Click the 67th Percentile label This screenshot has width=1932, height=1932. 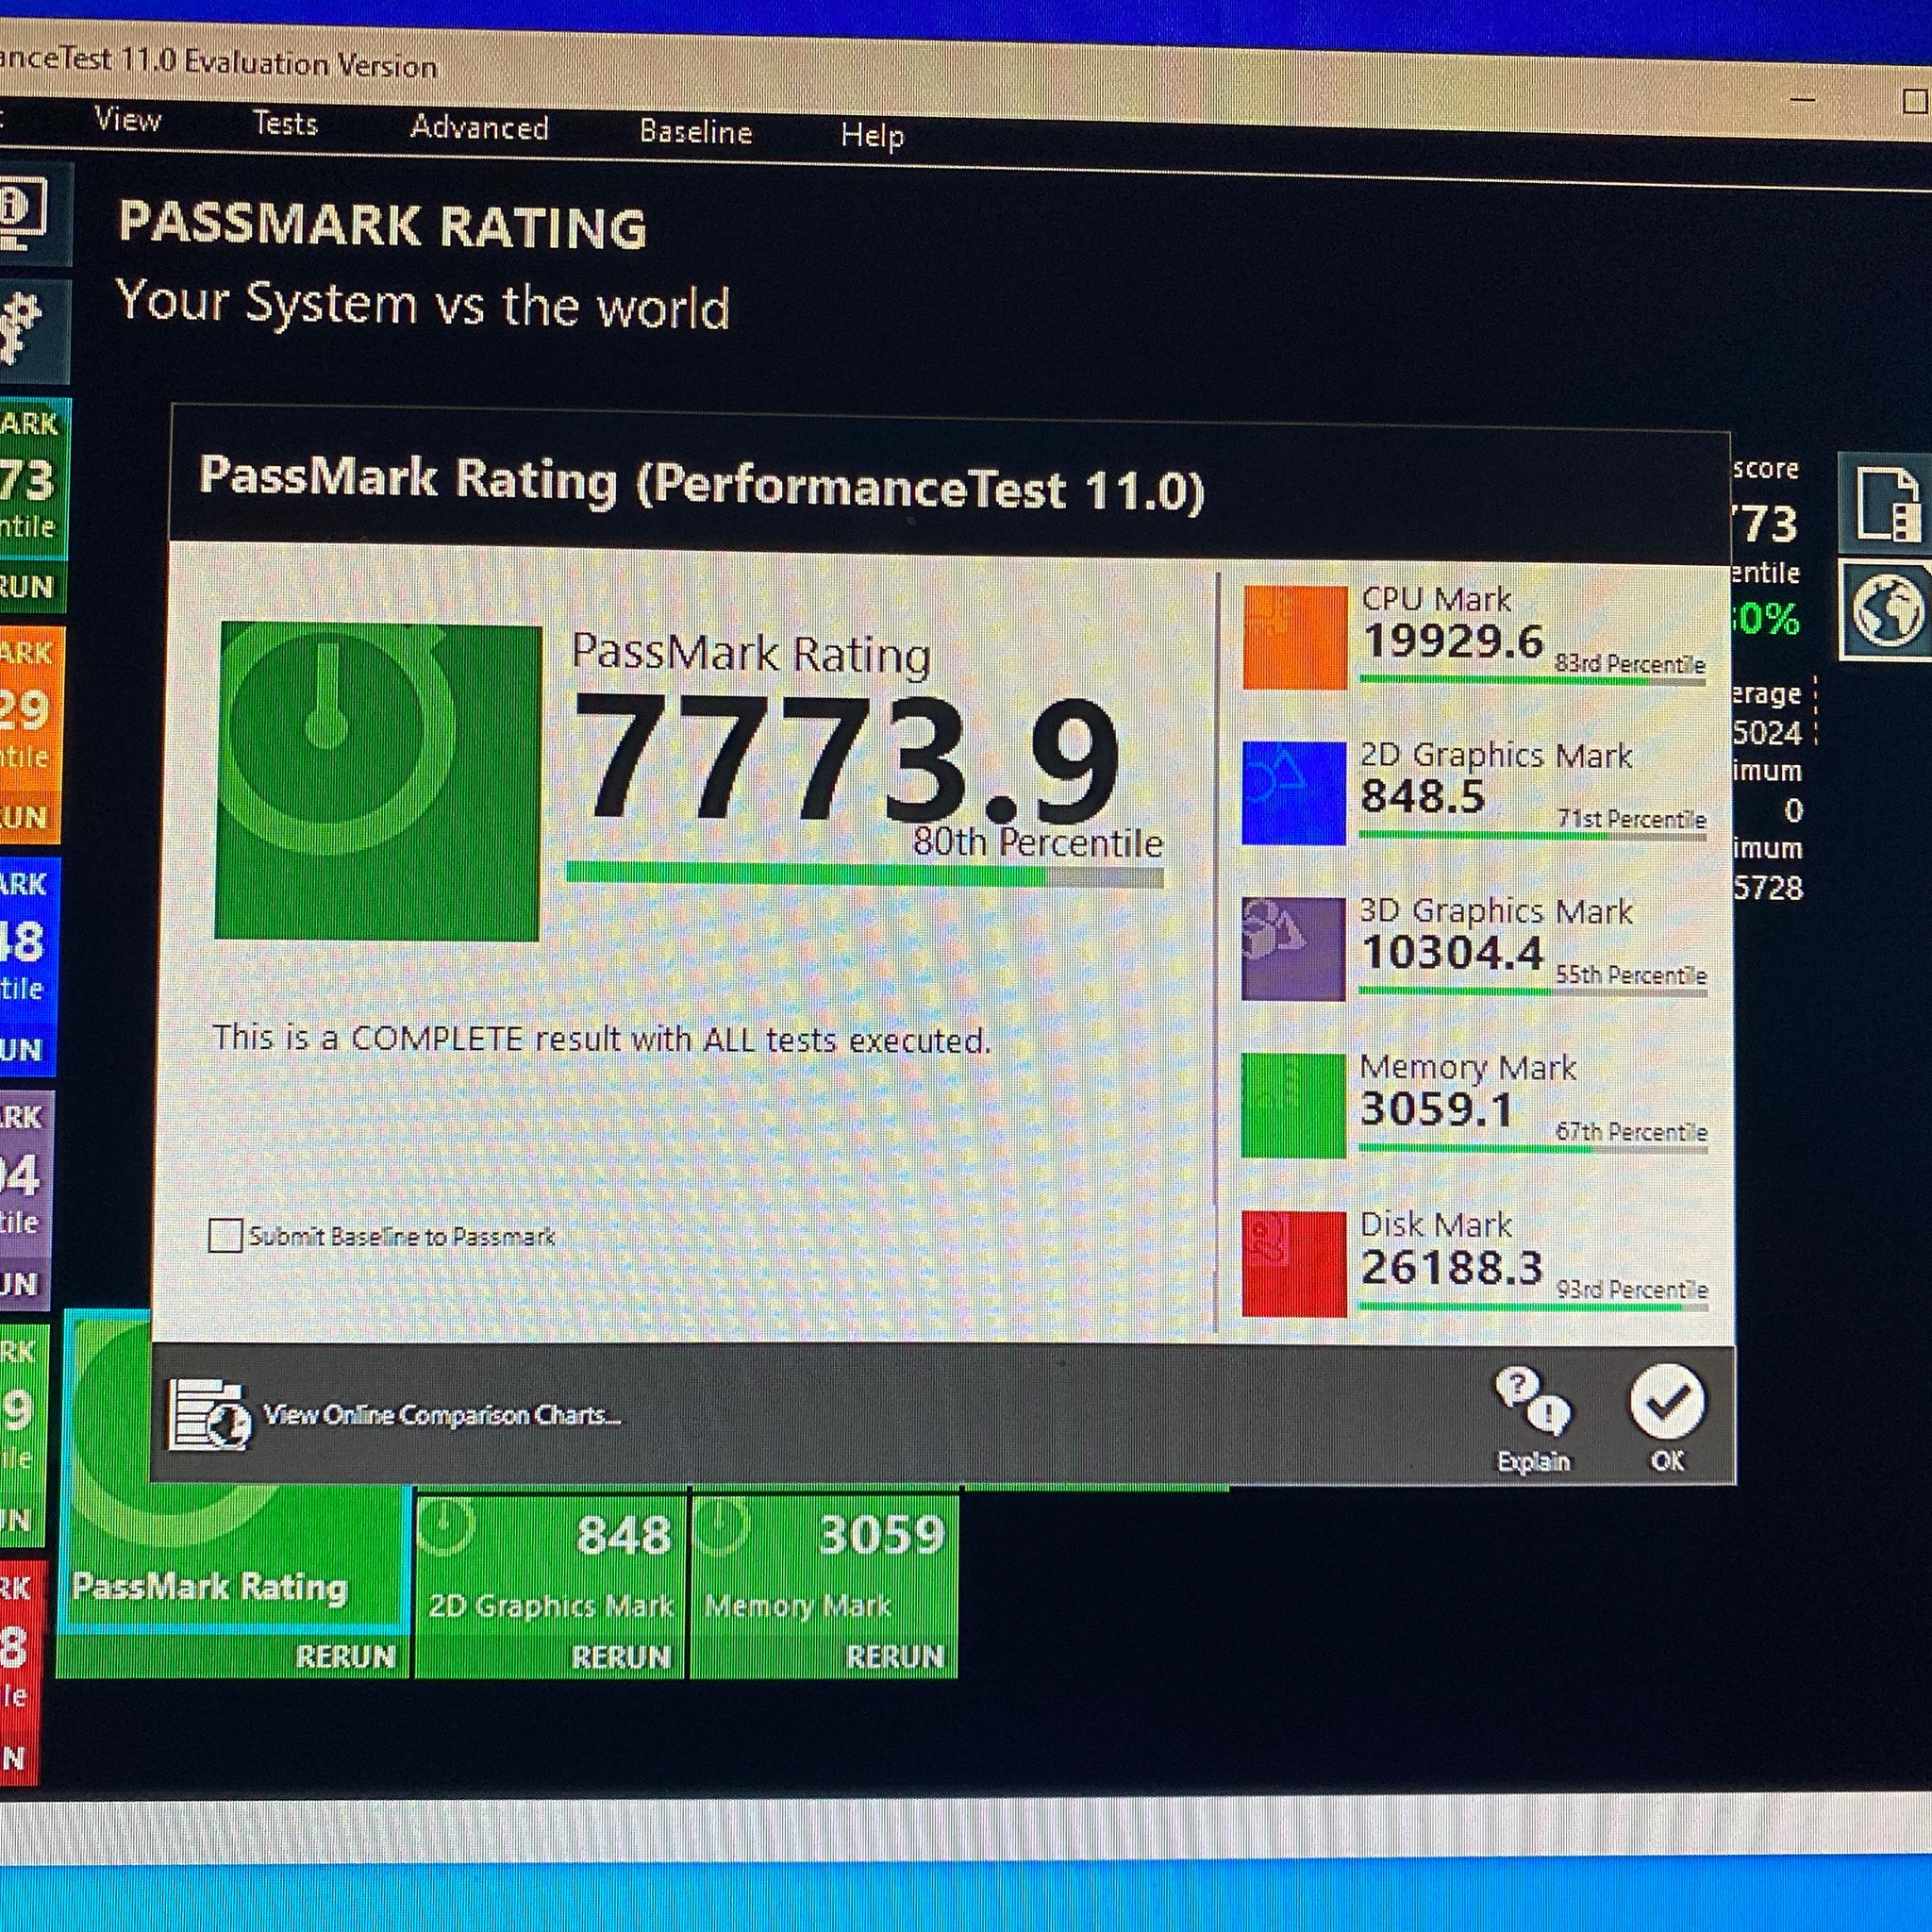click(1631, 1132)
